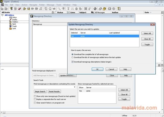This screenshot has width=164, height=117.
Task: Sort by the Date column header
Action: [x=147, y=12]
